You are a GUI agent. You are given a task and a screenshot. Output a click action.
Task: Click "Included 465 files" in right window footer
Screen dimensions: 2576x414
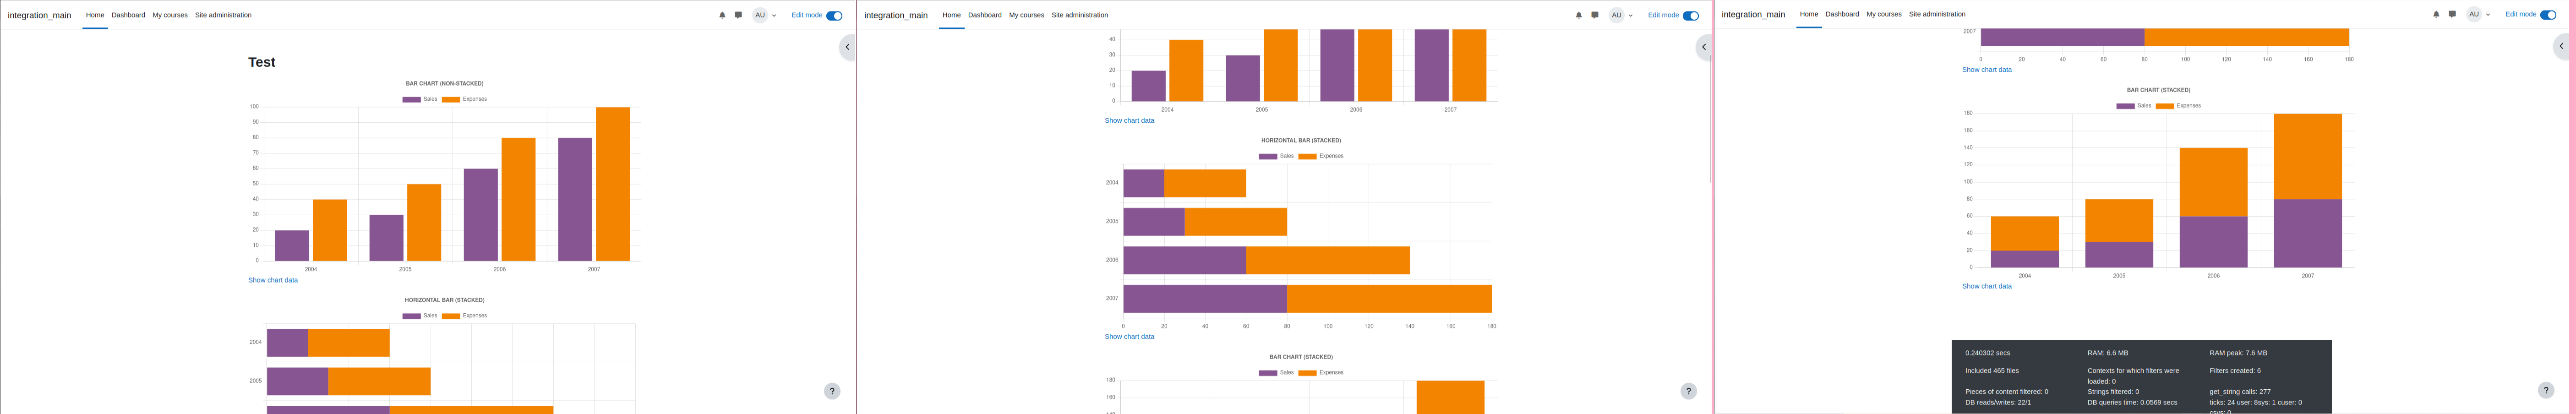[1992, 371]
